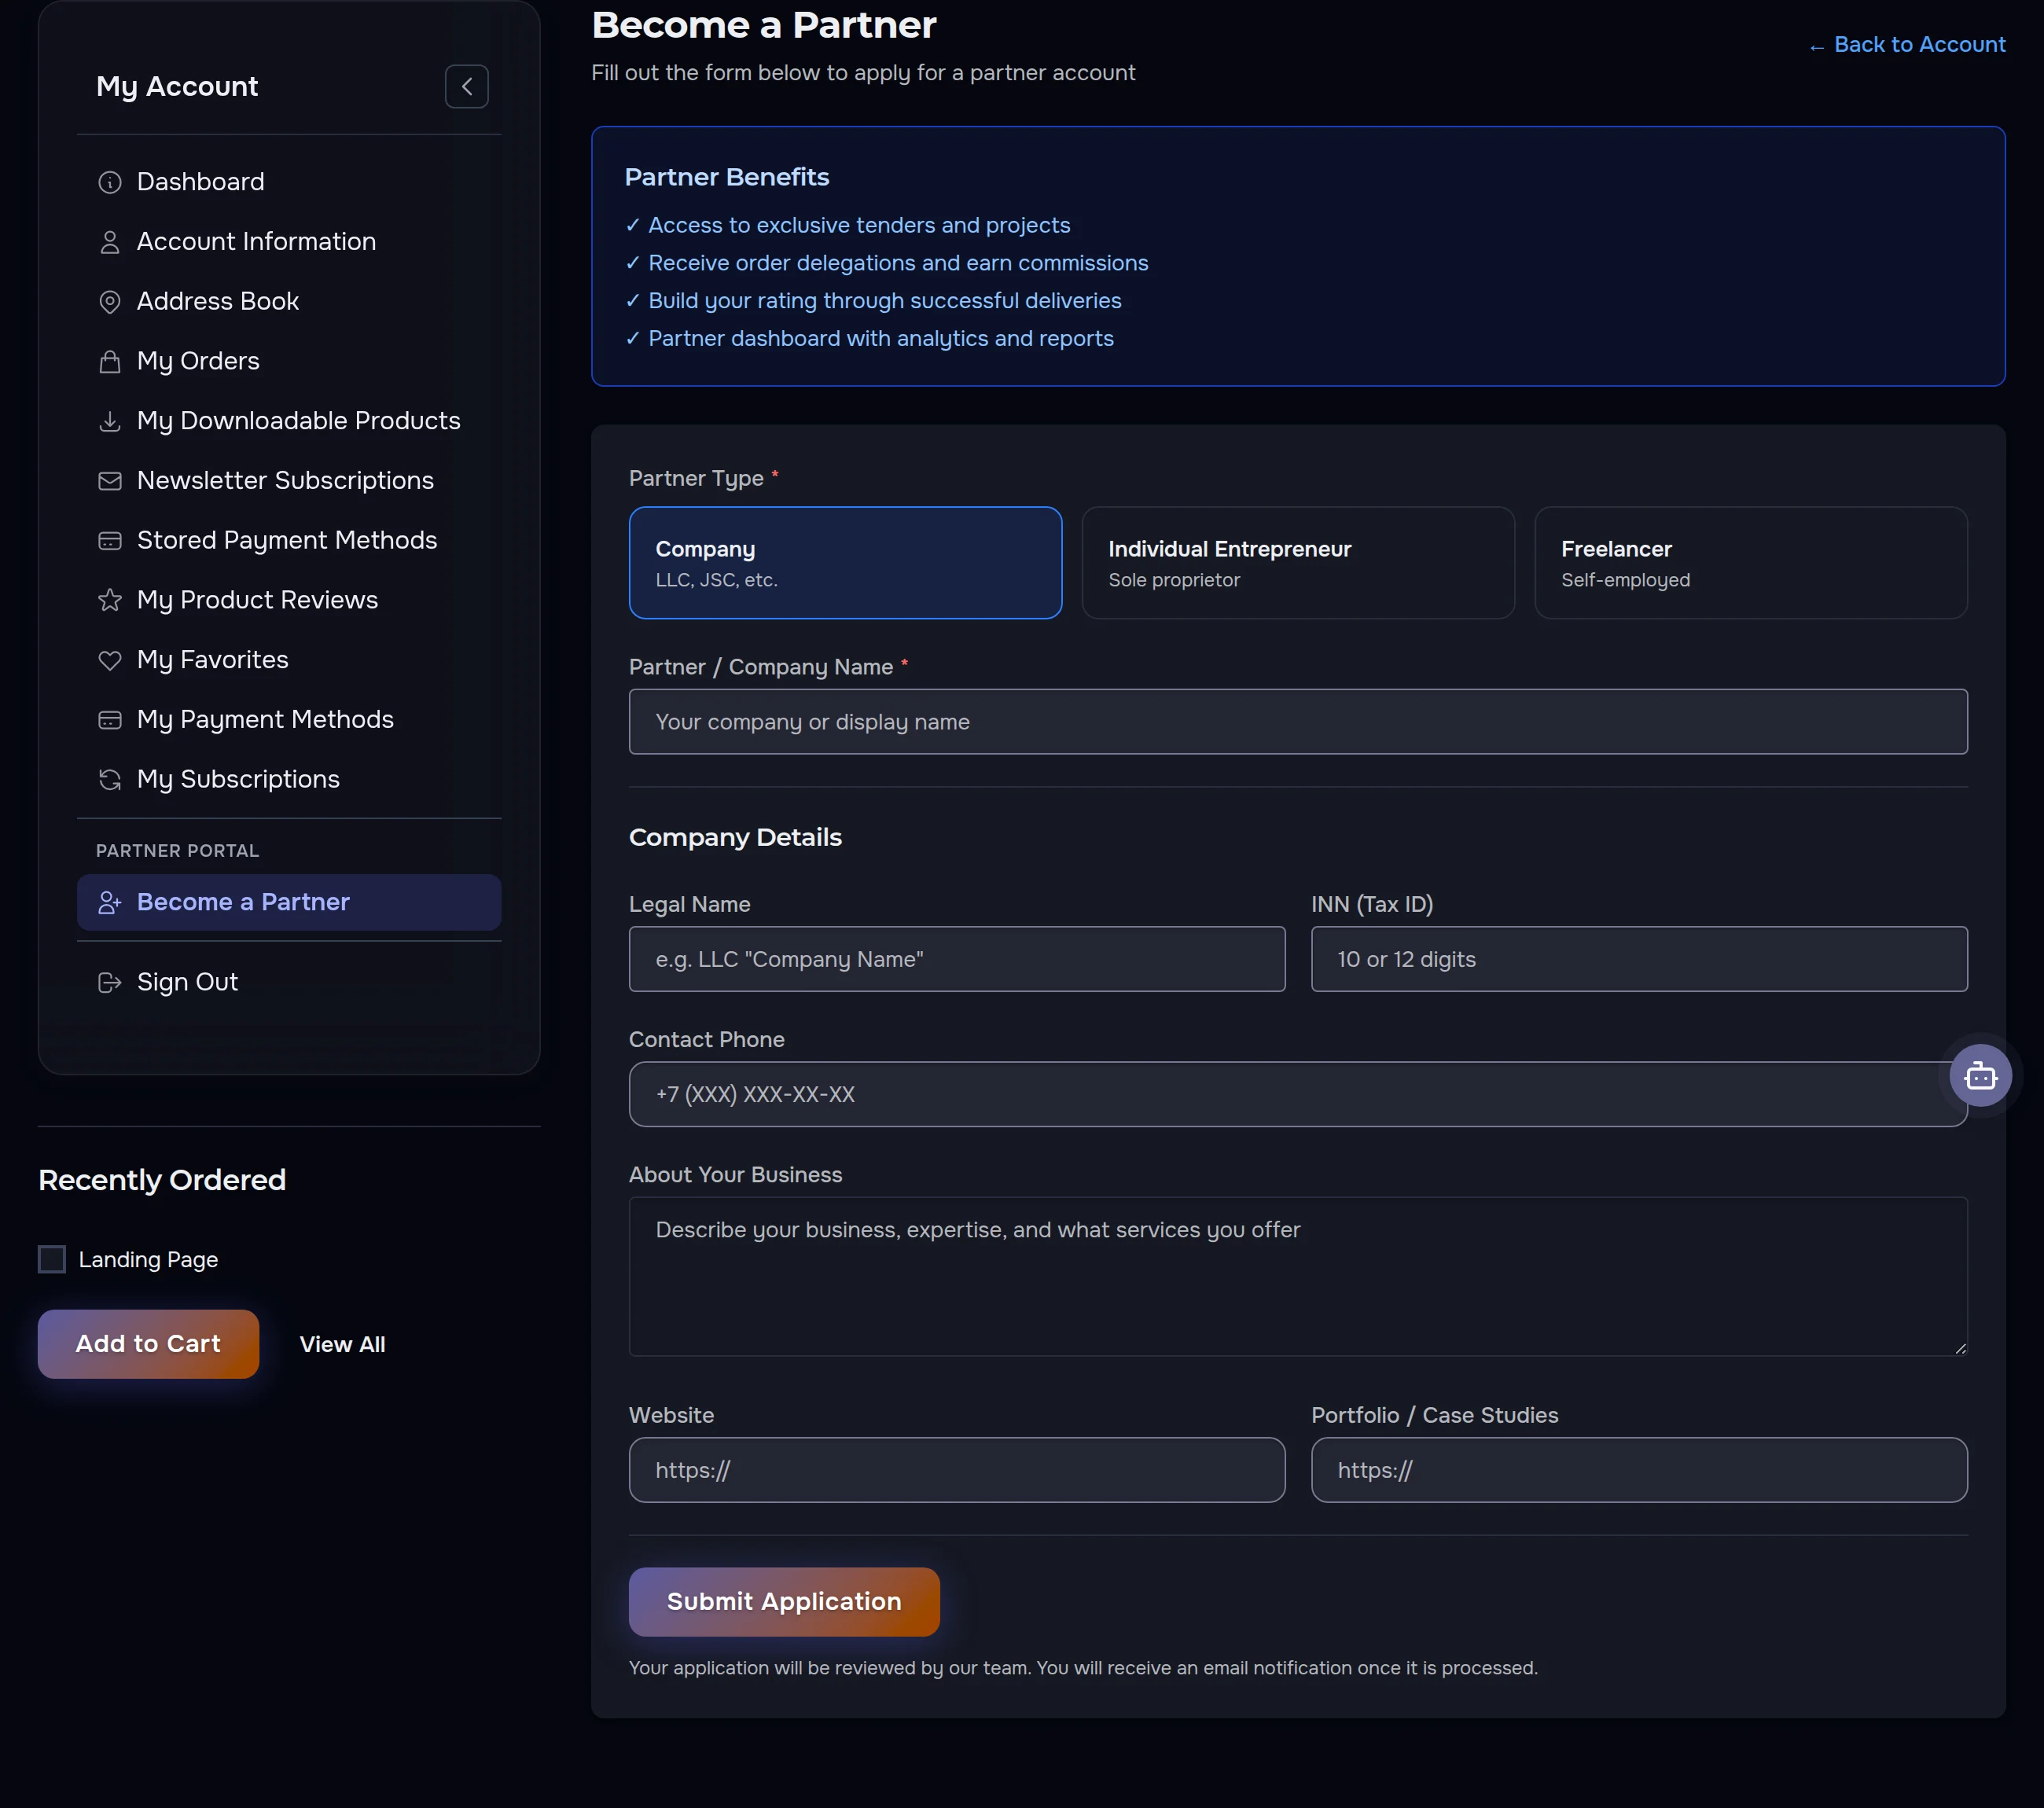Focus the Legal Name input field
Screen dimensions: 2044x1808
[957, 960]
